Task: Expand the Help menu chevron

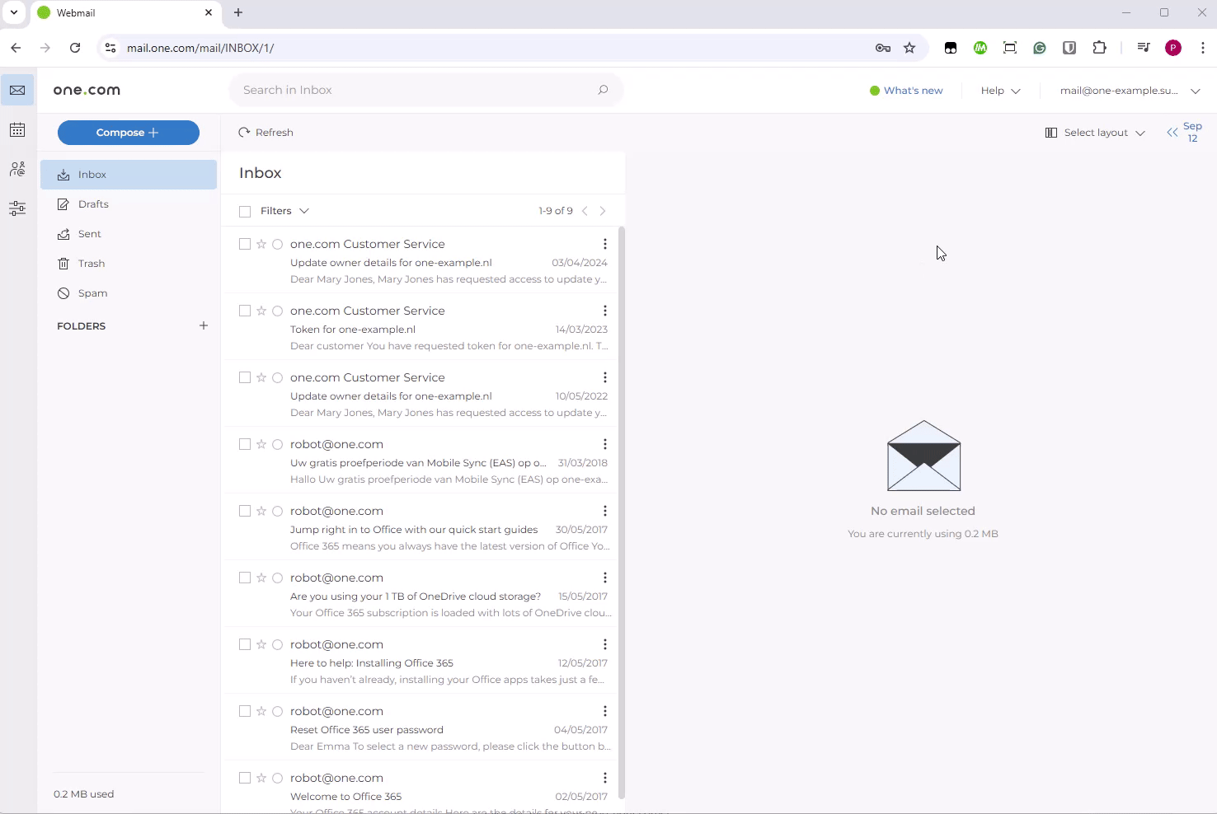Action: 1016,91
